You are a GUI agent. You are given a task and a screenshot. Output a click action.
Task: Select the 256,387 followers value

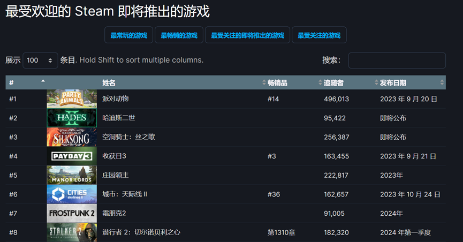336,137
